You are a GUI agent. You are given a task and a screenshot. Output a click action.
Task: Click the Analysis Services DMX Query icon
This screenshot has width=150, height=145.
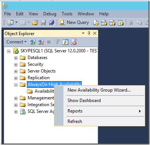click(112, 23)
